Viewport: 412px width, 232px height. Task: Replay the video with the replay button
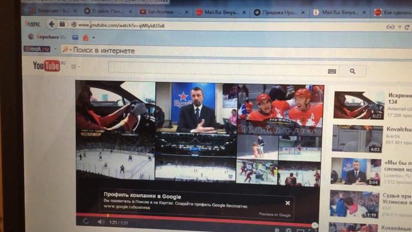point(86,221)
